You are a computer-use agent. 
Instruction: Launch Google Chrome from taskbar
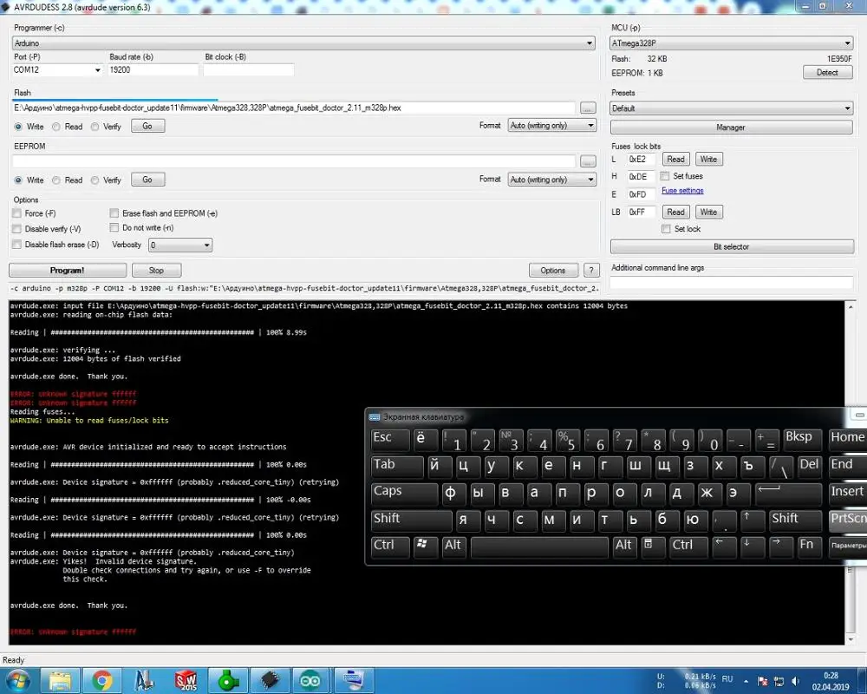pos(102,680)
